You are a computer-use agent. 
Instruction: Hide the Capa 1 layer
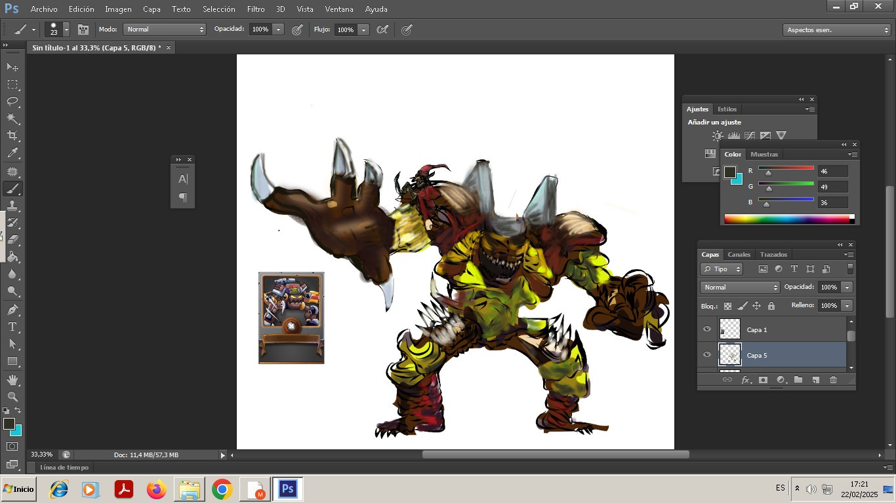[707, 329]
